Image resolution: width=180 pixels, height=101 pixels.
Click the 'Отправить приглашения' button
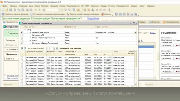(x=71, y=49)
